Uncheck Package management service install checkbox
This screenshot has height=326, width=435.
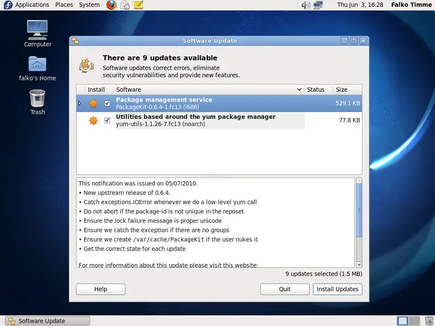[x=107, y=103]
